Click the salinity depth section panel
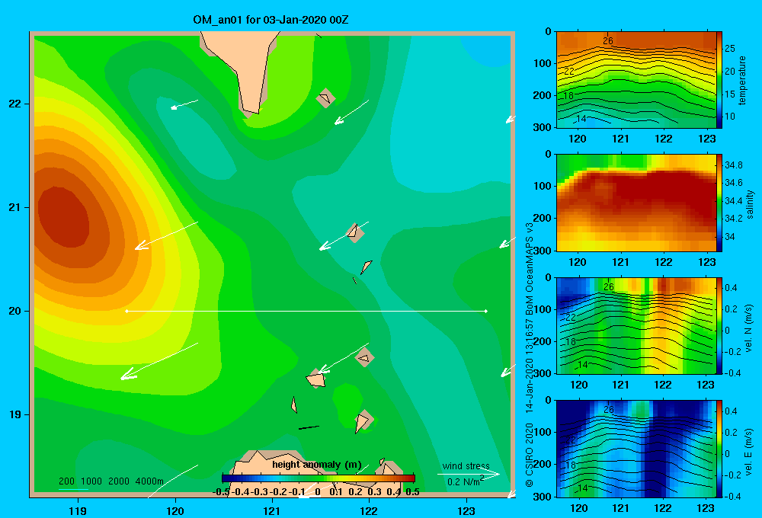This screenshot has width=762, height=518. pos(636,203)
